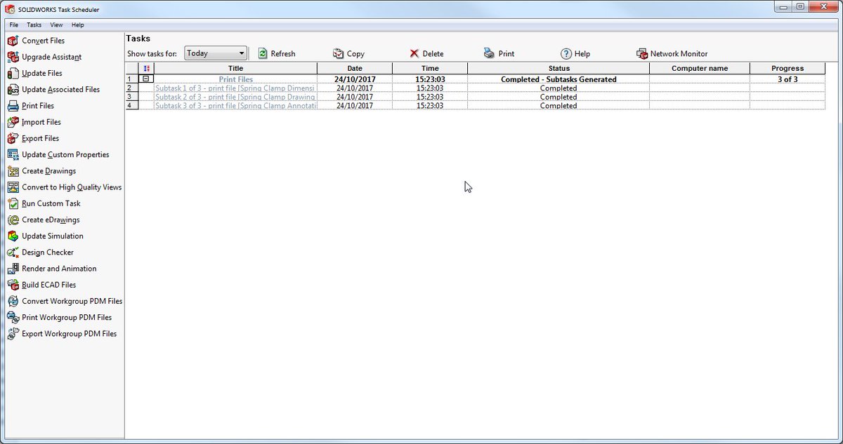The height and width of the screenshot is (444, 843).
Task: Select row number 1 header
Action: point(132,79)
